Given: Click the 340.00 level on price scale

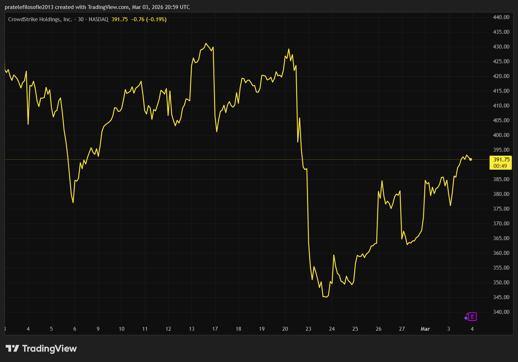Looking at the screenshot, I should coord(501,312).
